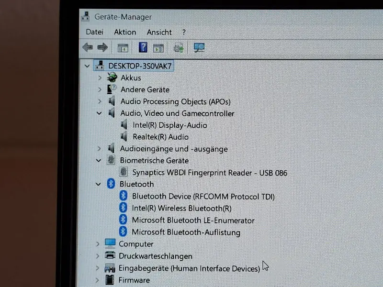This screenshot has height=287, width=383.
Task: Select Intel(R) Display-Audio text
Action: [170, 125]
